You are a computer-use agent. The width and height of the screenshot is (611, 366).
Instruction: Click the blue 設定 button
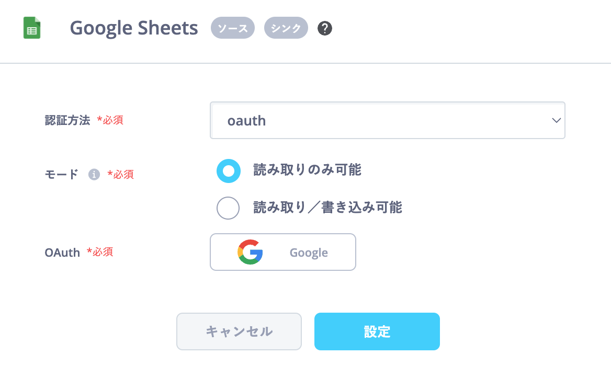coord(377,331)
